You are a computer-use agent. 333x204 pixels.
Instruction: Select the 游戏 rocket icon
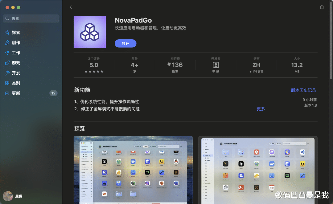[7, 63]
